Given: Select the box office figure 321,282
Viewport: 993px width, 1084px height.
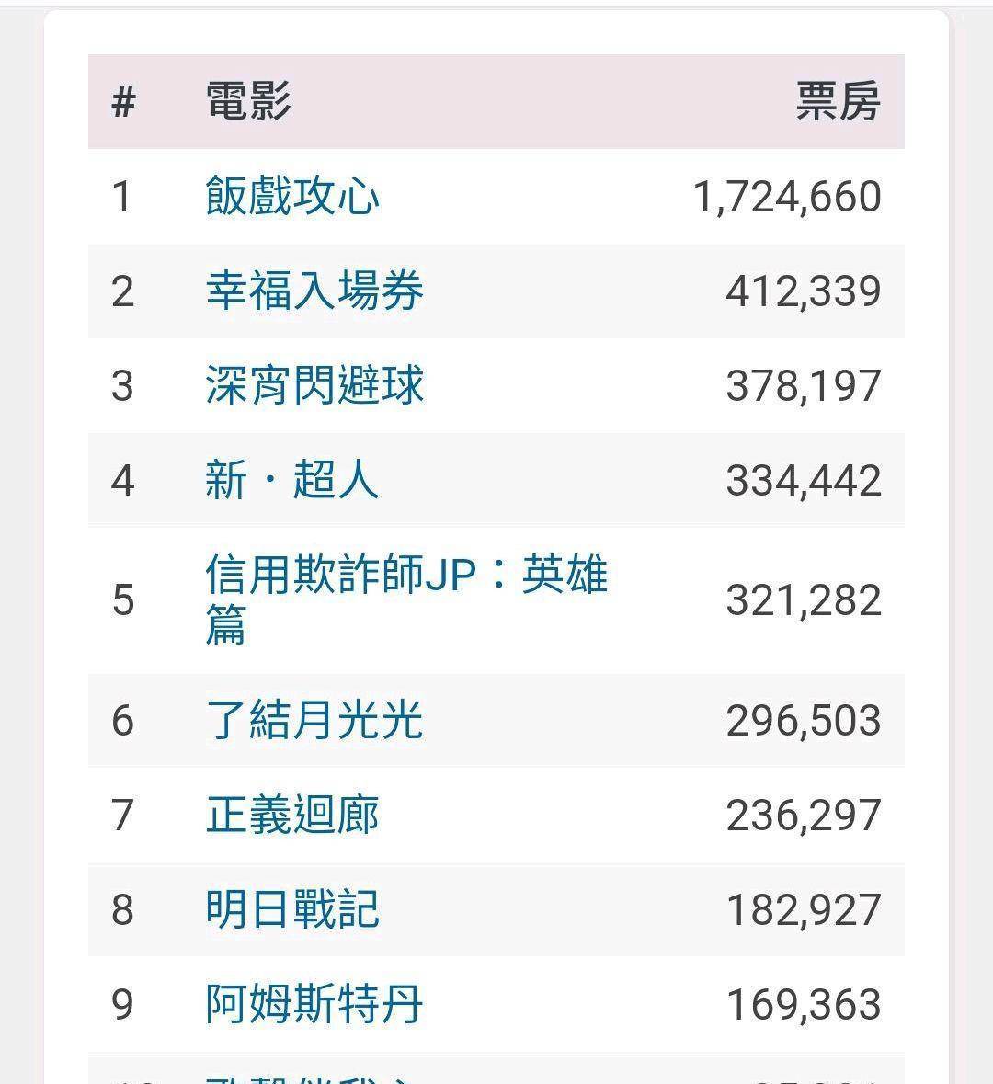Looking at the screenshot, I should (804, 600).
